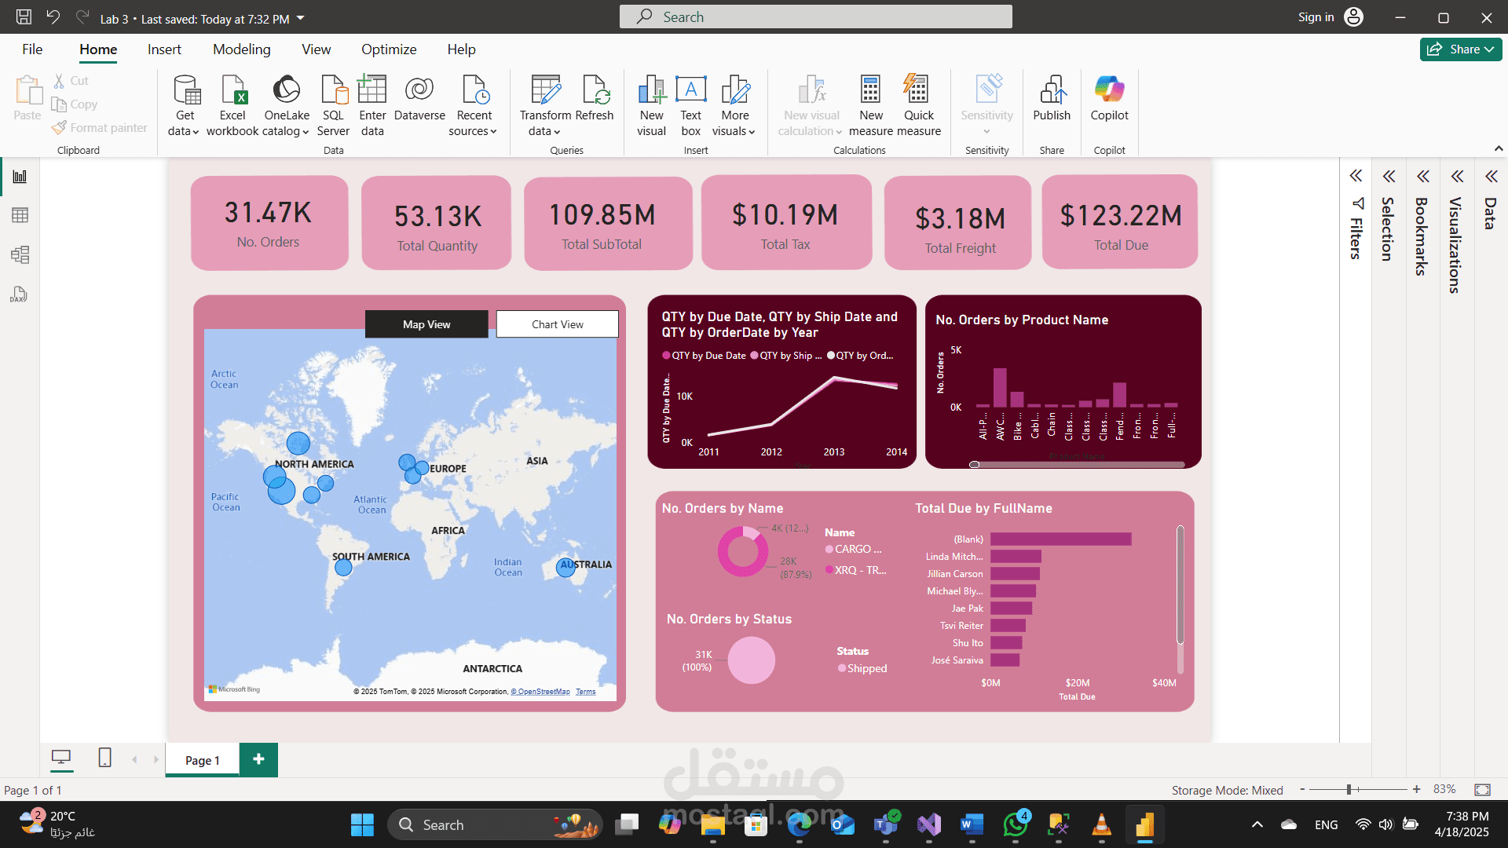This screenshot has height=848, width=1508.
Task: Click zoom out minus button
Action: pyautogui.click(x=1302, y=789)
